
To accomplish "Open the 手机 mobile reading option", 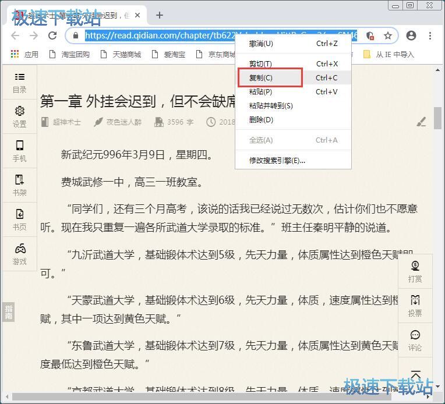I will [20, 151].
